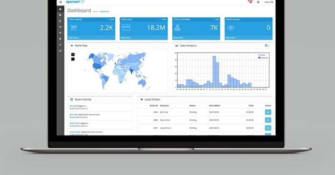The image size is (335, 175).
Task: Click View more under Total Sales
Action: click(x=126, y=38)
